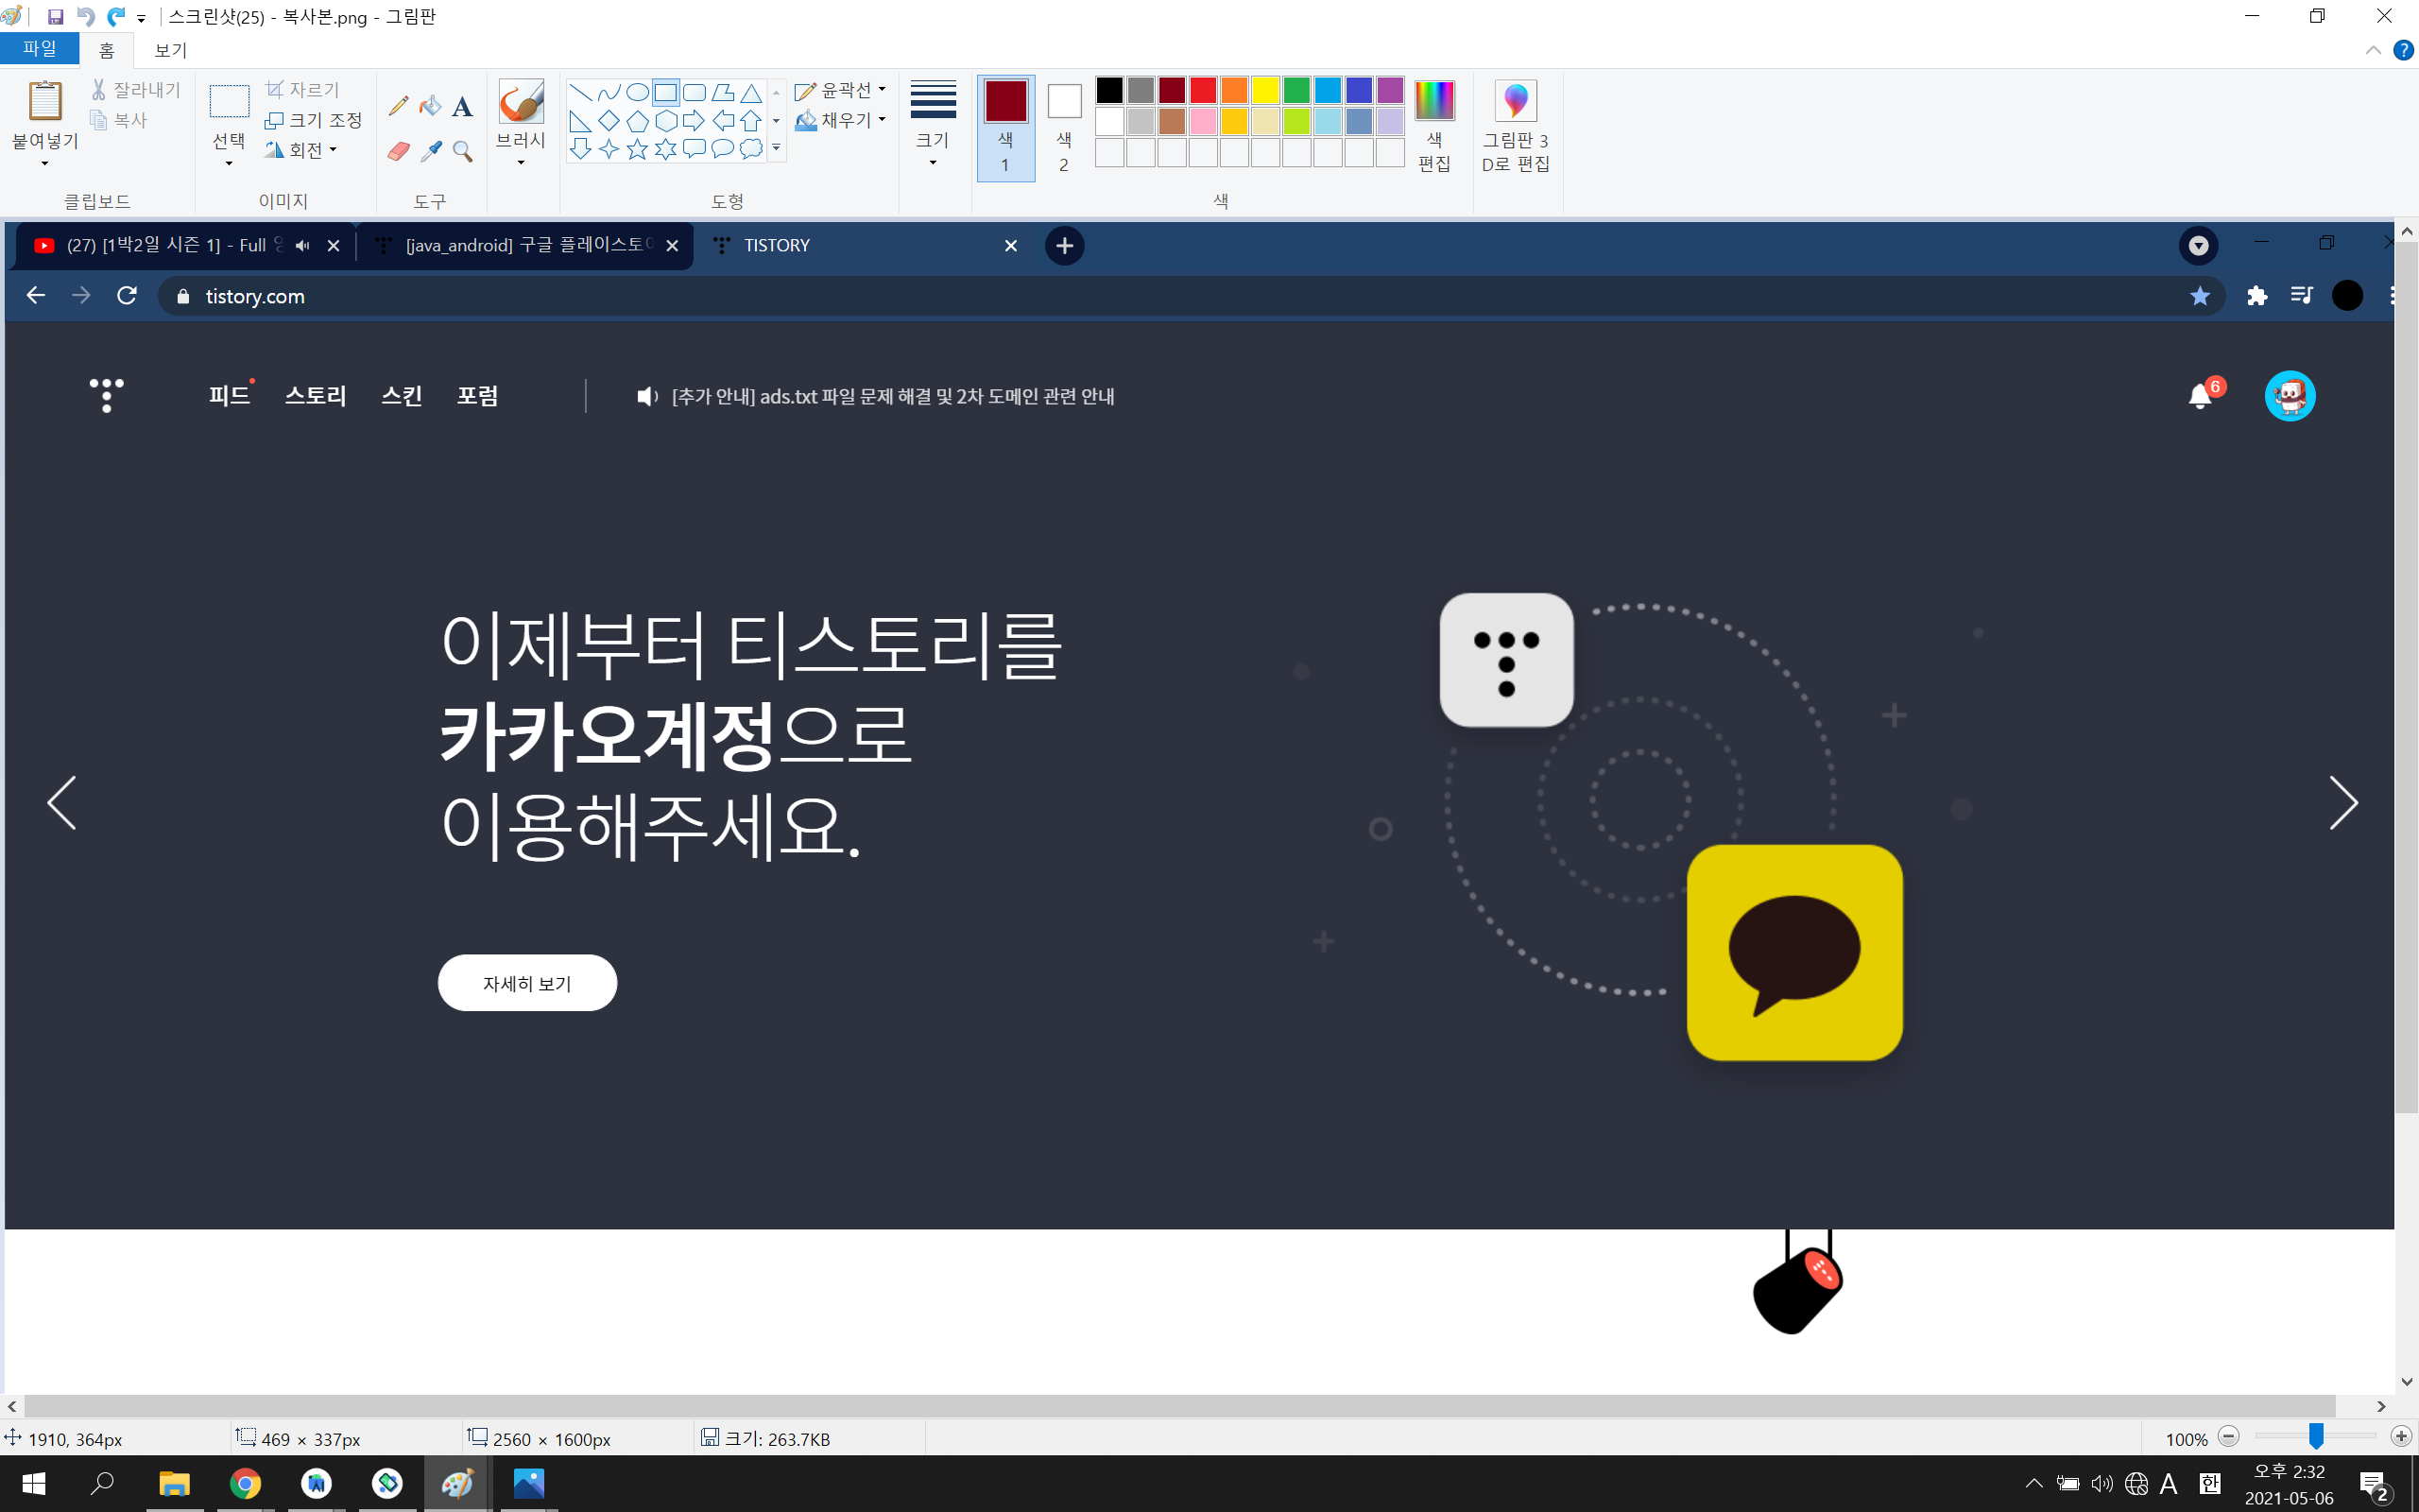The image size is (2419, 1512).
Task: Open the 윤곽선 outline dropdown
Action: (x=841, y=90)
